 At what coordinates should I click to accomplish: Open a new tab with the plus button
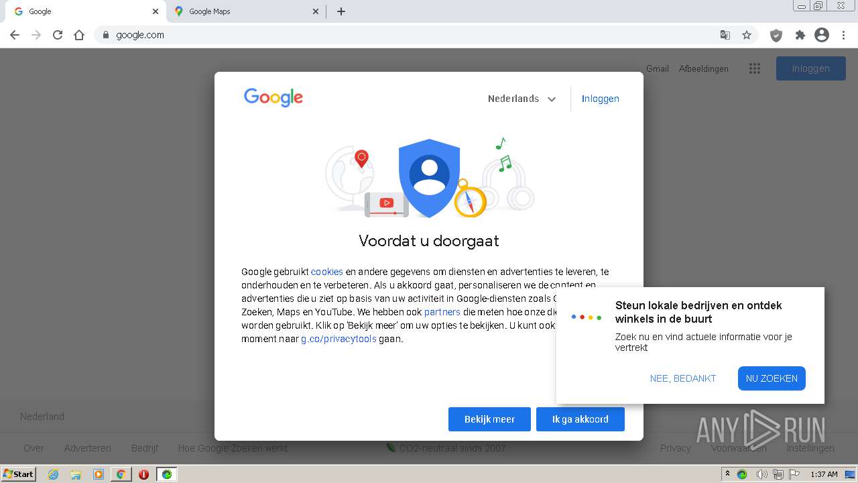click(341, 11)
